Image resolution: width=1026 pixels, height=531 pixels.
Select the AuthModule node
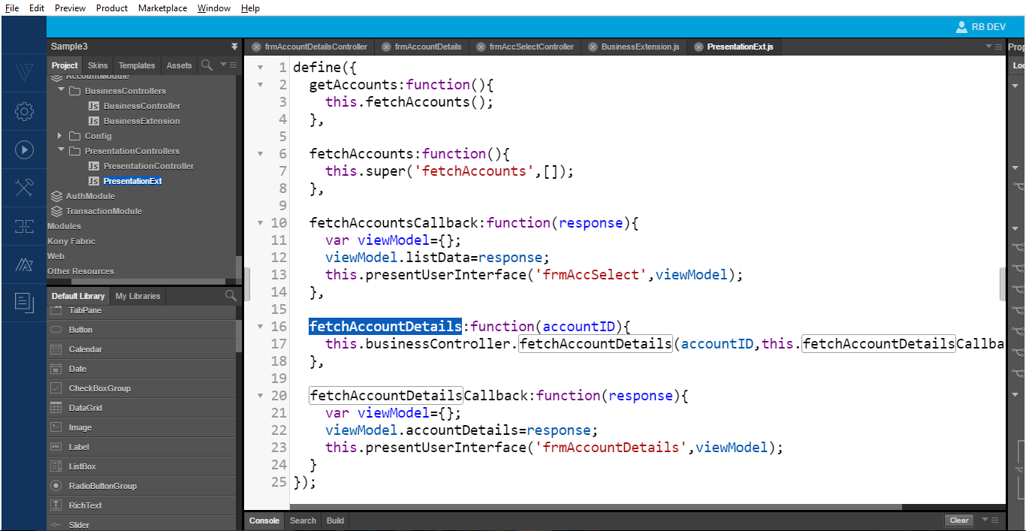click(x=90, y=196)
